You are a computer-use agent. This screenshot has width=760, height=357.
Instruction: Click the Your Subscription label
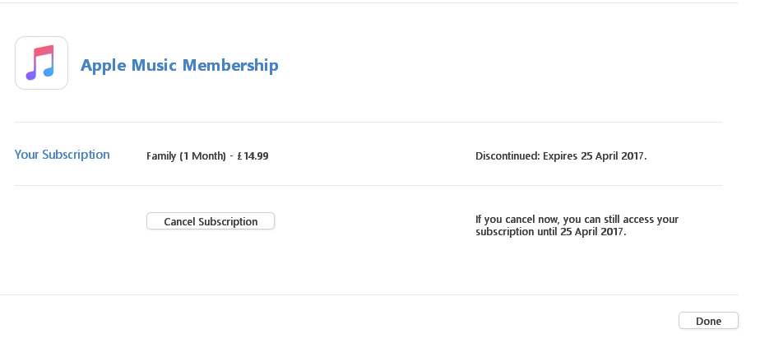[62, 155]
